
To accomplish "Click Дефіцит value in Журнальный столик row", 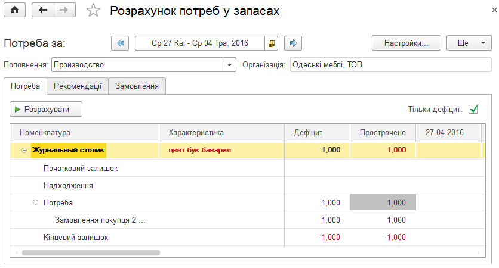I will (x=331, y=150).
